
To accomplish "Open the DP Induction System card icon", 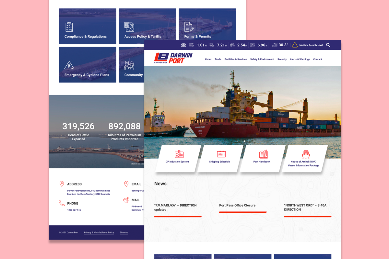I will (x=179, y=154).
